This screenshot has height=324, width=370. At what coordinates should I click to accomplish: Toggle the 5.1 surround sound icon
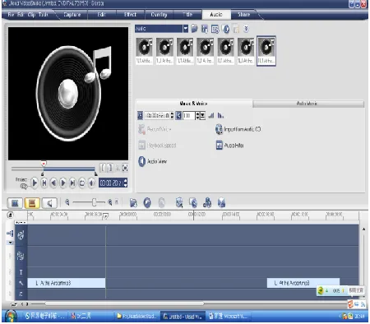(221, 203)
